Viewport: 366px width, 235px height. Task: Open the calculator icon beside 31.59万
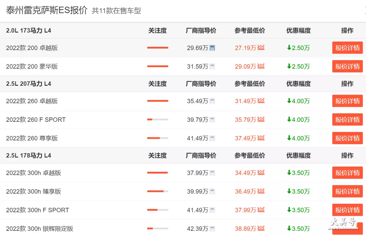tap(212, 67)
